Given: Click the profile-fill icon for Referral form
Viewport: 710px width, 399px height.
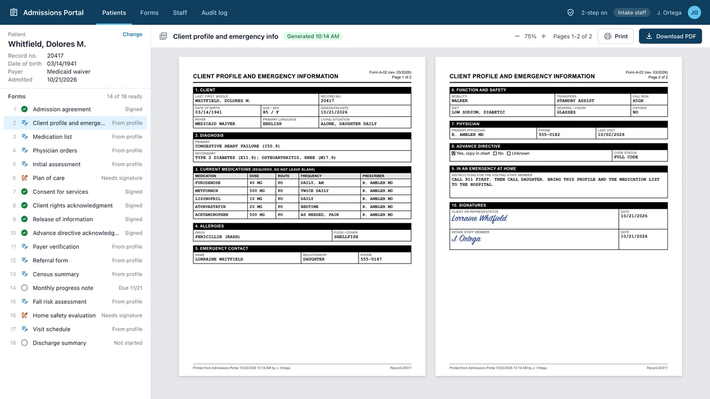Looking at the screenshot, I should point(24,260).
